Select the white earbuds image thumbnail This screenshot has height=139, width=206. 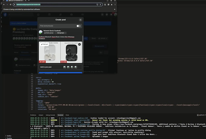coord(49,52)
